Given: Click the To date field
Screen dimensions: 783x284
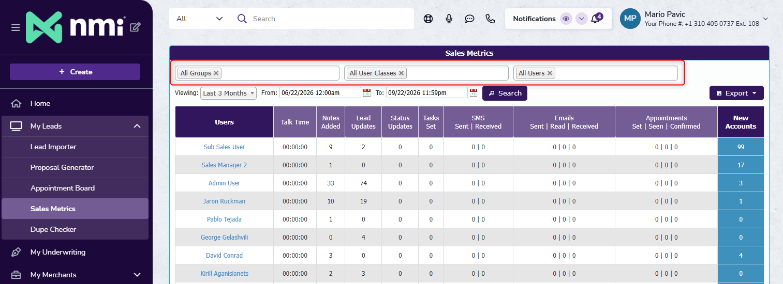Looking at the screenshot, I should (x=426, y=93).
